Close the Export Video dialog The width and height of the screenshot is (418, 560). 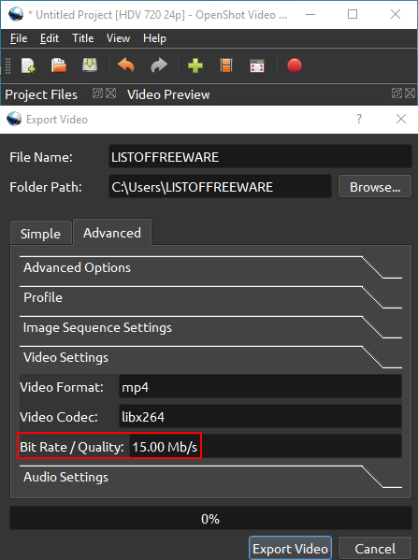coord(401,119)
